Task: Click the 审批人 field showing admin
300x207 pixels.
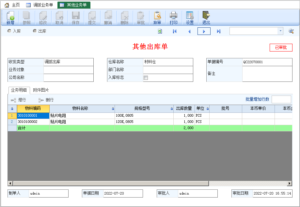Action: pos(198,193)
